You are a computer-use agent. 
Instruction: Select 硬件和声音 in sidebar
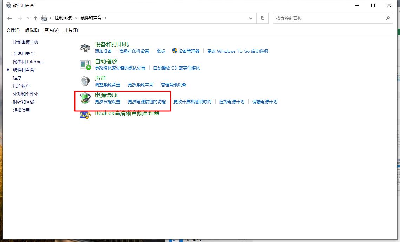click(24, 70)
